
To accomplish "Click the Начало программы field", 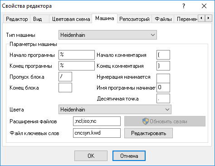I will pyautogui.click(x=77, y=55).
